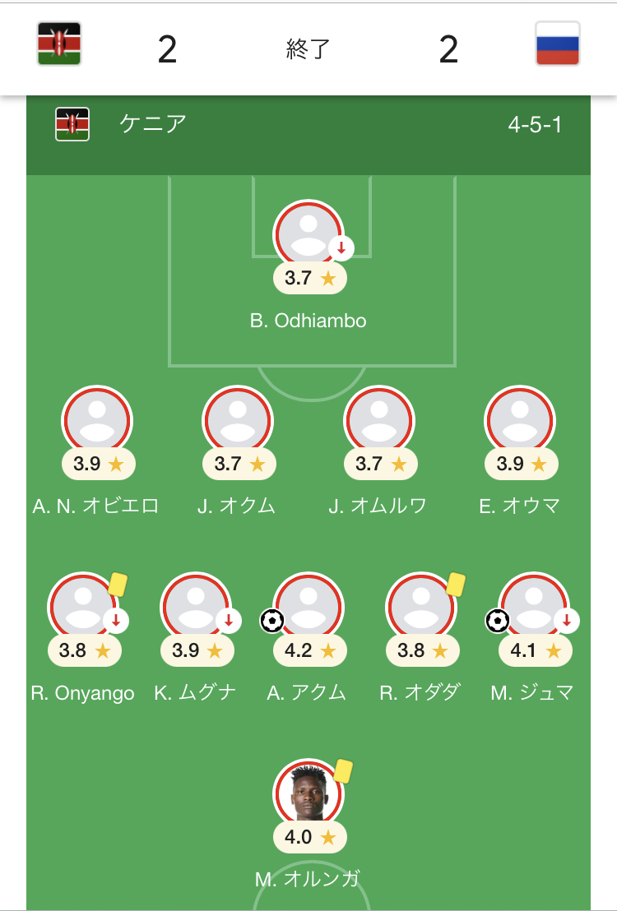
Task: Open goalkeeper B. Odhiambo's player avatar
Action: tap(308, 234)
